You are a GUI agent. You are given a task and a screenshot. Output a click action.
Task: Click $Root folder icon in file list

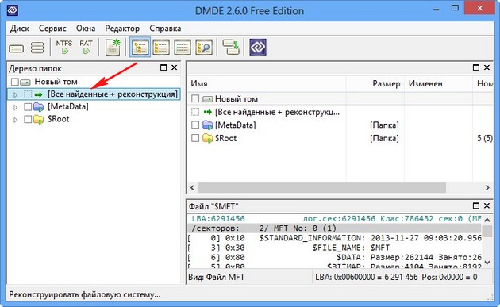pyautogui.click(x=208, y=138)
